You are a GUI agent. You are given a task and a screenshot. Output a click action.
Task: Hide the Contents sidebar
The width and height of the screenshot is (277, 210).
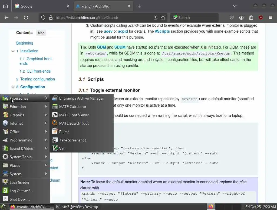41,33
